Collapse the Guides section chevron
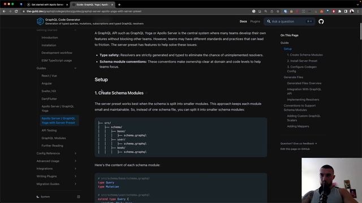This screenshot has width=362, height=203. pyautogui.click(x=75, y=68)
